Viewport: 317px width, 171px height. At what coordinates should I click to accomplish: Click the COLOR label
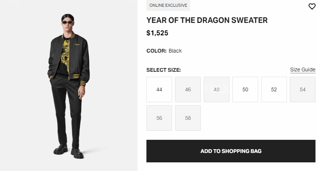(156, 51)
